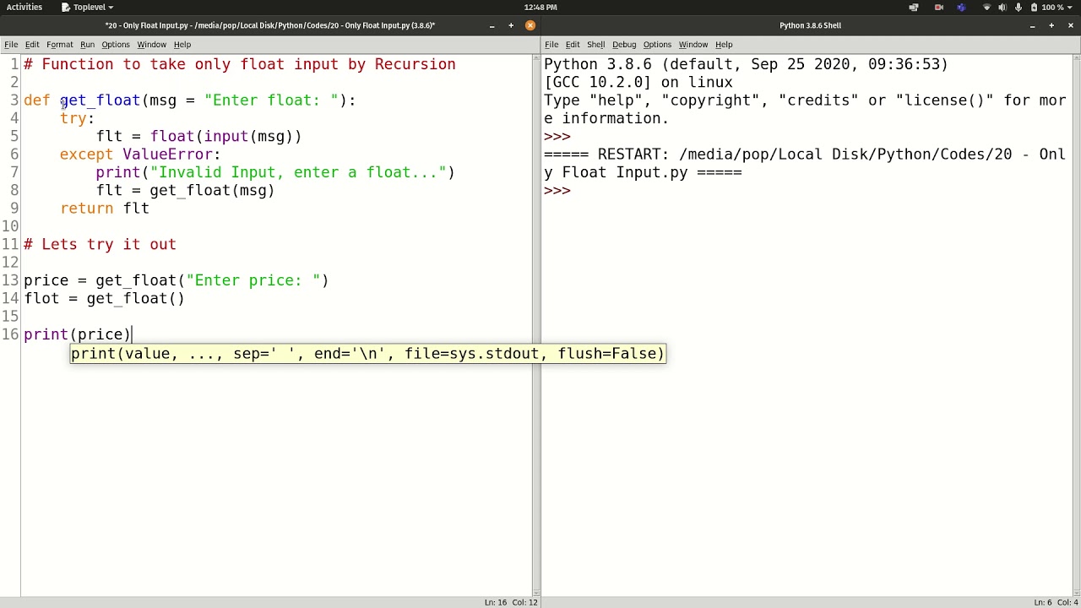Open the Help menu in Python Shell
This screenshot has height=608, width=1081.
(724, 44)
